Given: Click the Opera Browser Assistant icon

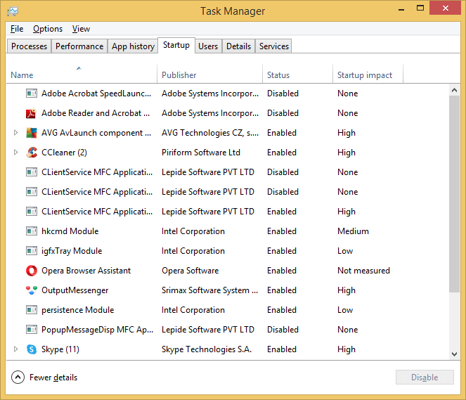Looking at the screenshot, I should tap(31, 271).
